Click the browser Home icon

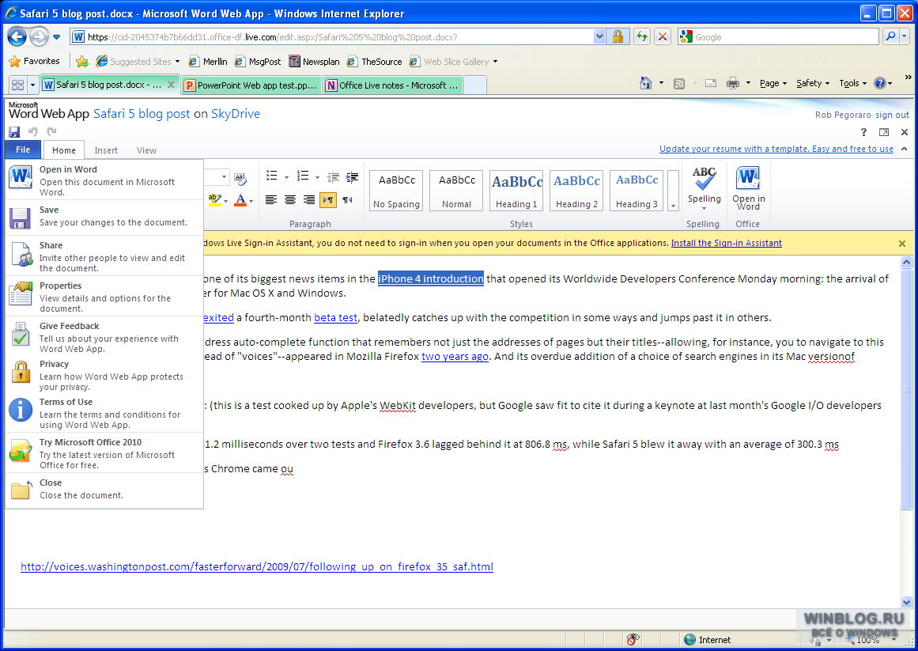[x=646, y=83]
